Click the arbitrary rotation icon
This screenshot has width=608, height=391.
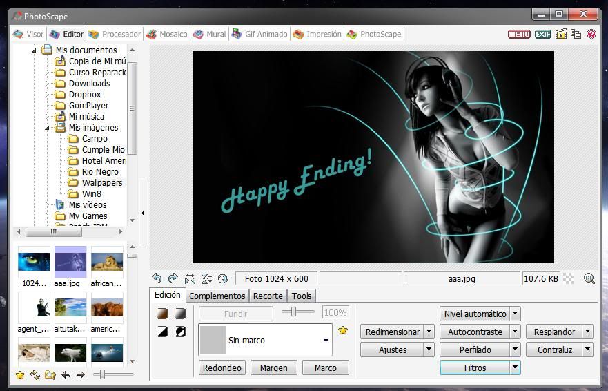coord(223,278)
